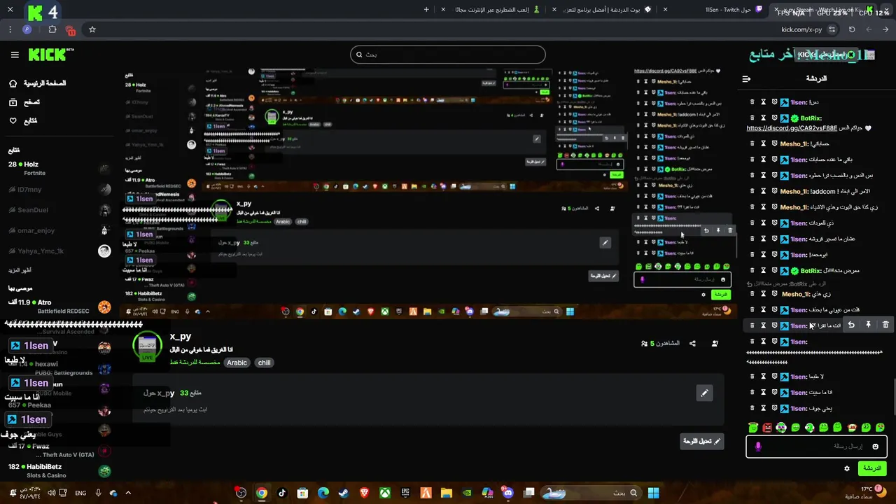Click the kick.com/x-py address bar
896x504 pixels.
tap(801, 29)
